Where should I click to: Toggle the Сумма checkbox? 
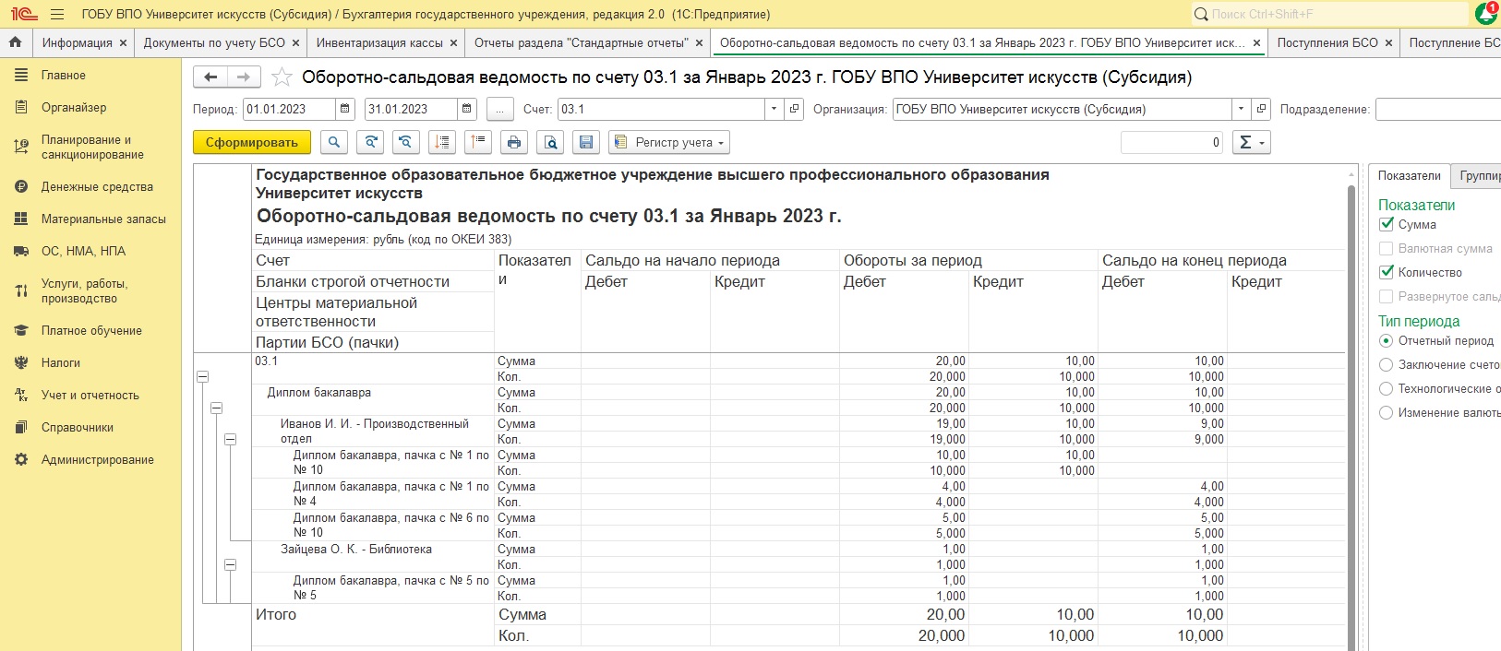coord(1386,224)
